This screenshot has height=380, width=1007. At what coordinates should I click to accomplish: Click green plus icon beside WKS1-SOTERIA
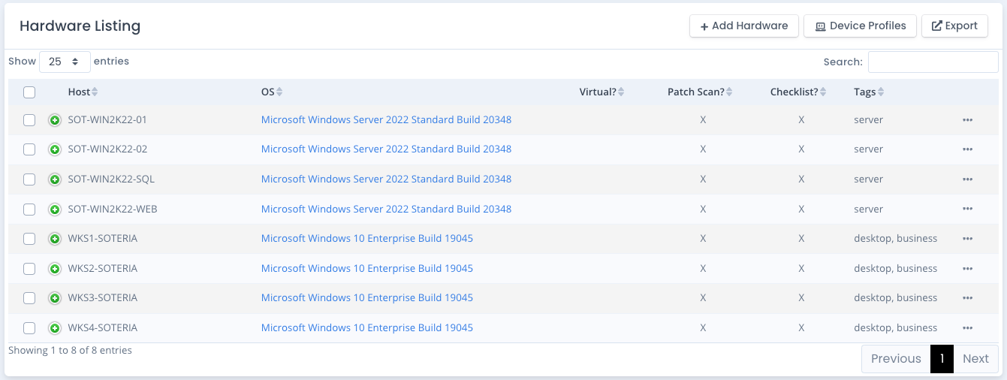[55, 239]
